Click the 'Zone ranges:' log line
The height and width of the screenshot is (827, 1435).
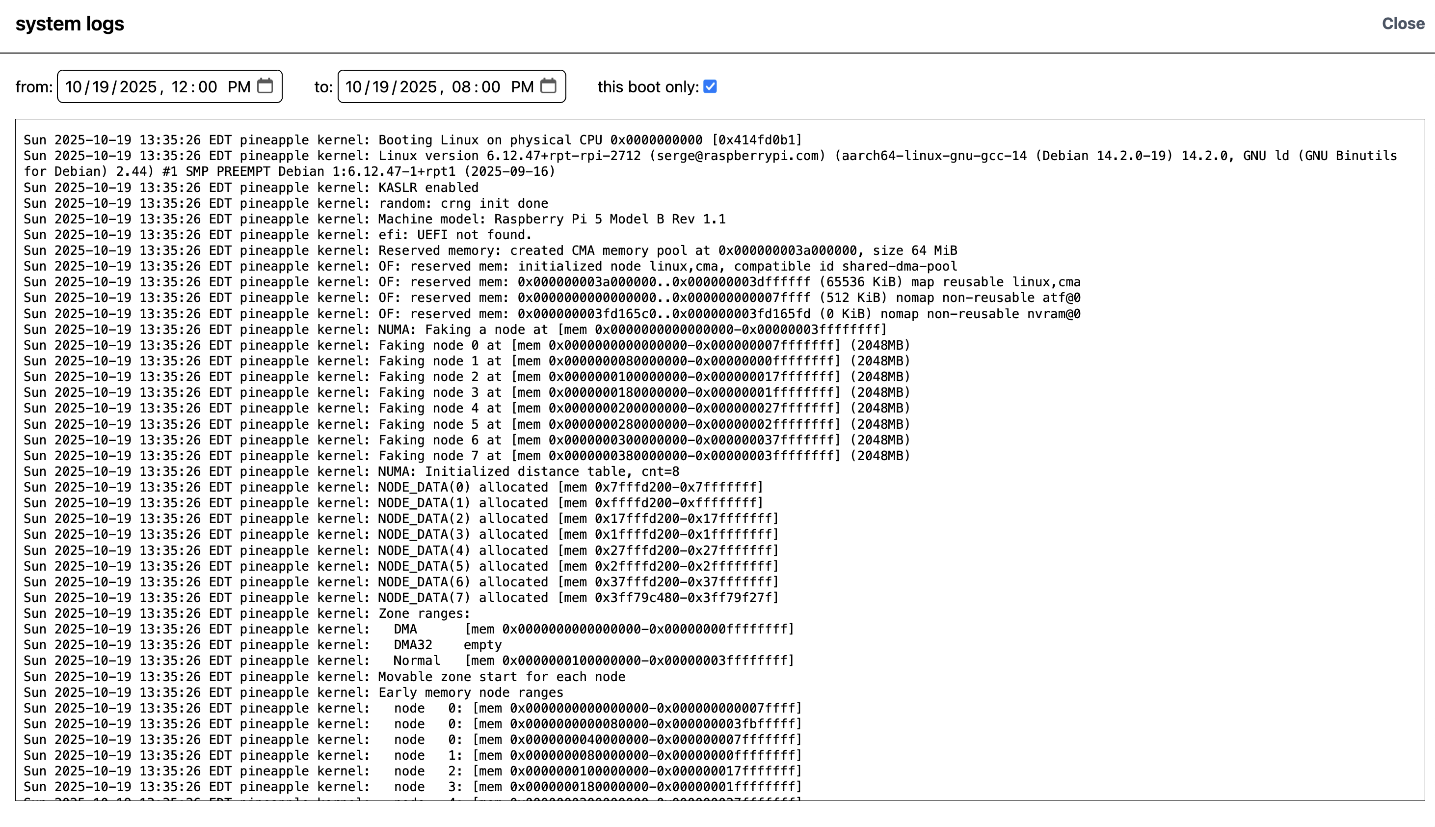tap(247, 613)
